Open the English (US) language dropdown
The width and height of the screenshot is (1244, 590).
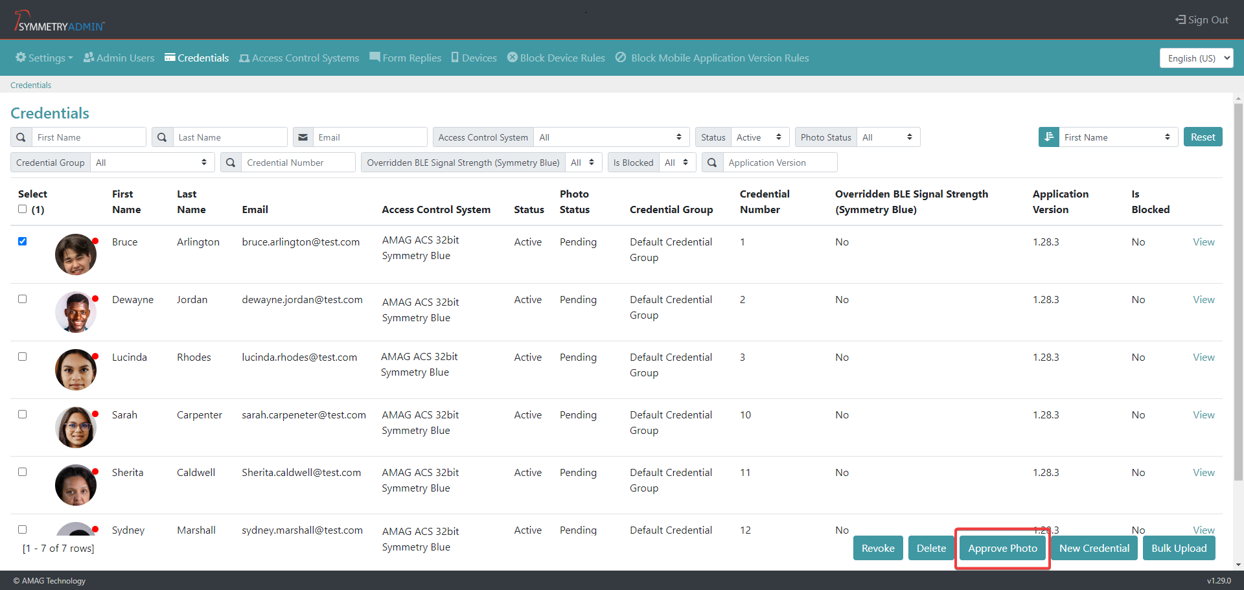1197,58
